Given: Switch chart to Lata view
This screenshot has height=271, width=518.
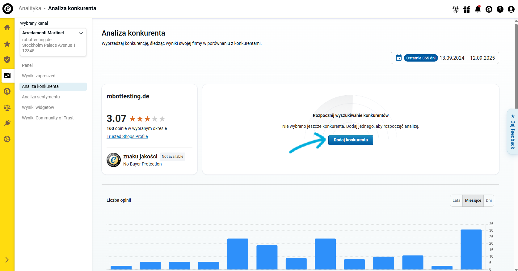Looking at the screenshot, I should pos(456,200).
